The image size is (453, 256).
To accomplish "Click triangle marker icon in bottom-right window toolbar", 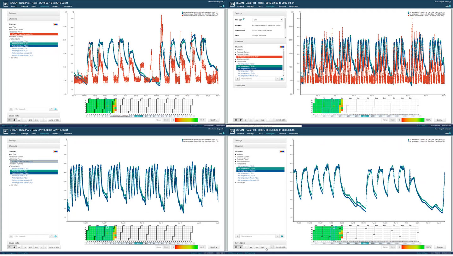I will click(x=246, y=247).
